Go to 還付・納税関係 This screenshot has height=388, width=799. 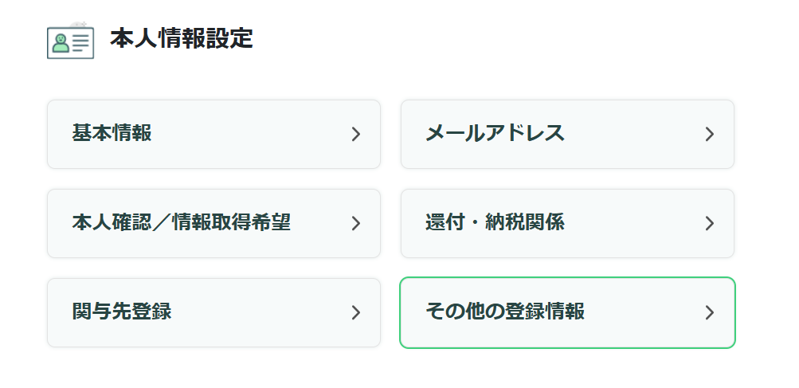click(495, 222)
